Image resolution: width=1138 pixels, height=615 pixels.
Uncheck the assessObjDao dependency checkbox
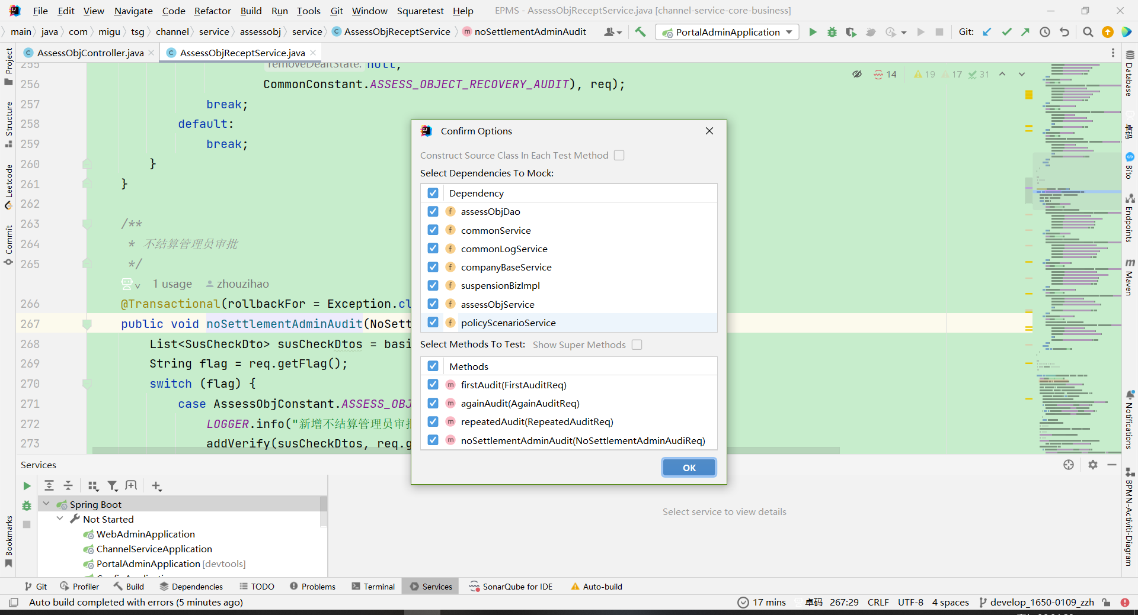[433, 211]
